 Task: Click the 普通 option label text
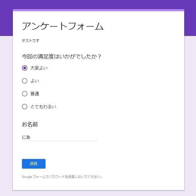click(x=35, y=94)
